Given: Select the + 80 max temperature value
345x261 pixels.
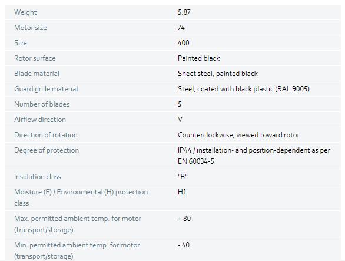Looking at the screenshot, I should coord(184,219).
